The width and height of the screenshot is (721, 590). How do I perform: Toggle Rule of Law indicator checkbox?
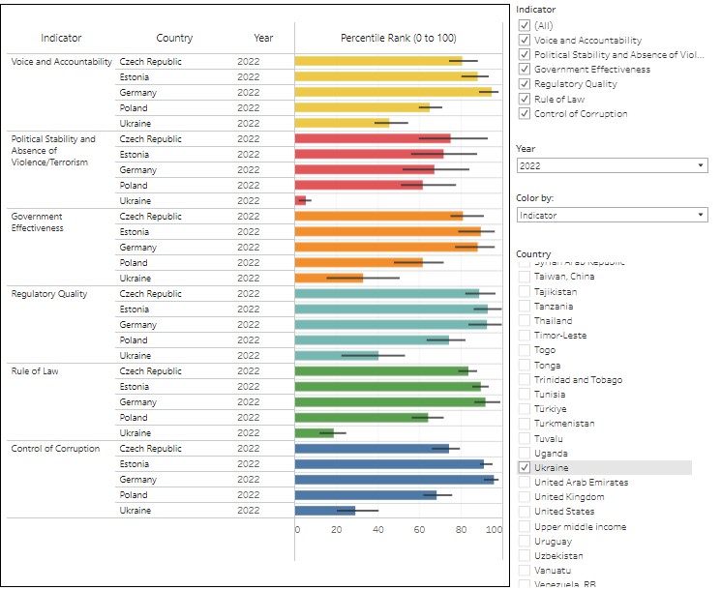525,99
